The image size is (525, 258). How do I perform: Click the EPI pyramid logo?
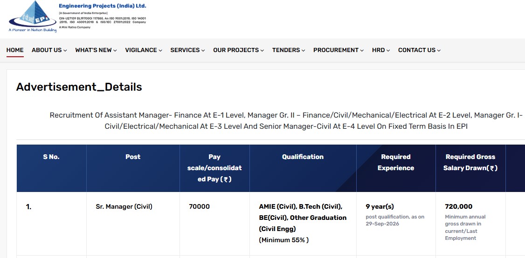click(x=33, y=16)
